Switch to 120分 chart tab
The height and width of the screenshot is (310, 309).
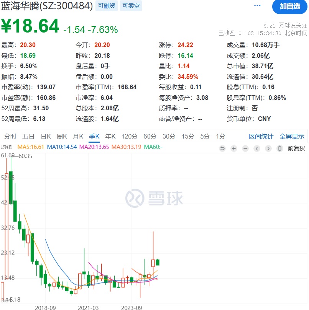pyautogui.click(x=130, y=136)
